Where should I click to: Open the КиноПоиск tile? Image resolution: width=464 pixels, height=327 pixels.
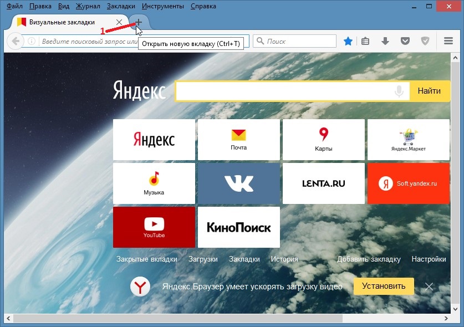(239, 227)
